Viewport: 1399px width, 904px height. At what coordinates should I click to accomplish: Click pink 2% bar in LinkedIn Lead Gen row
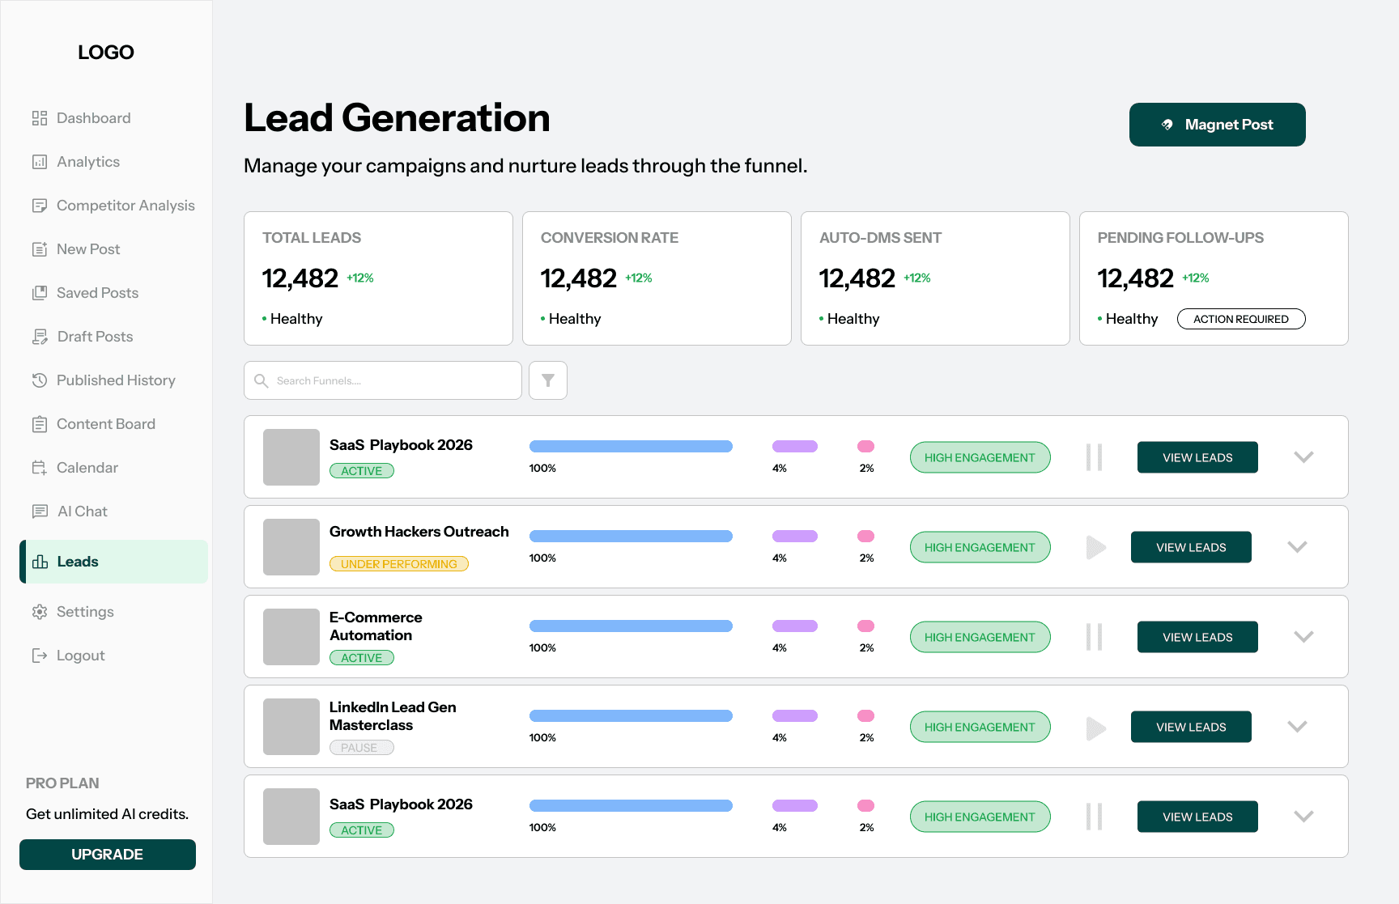[865, 715]
